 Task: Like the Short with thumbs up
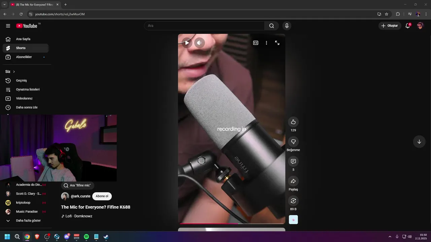[x=293, y=122]
